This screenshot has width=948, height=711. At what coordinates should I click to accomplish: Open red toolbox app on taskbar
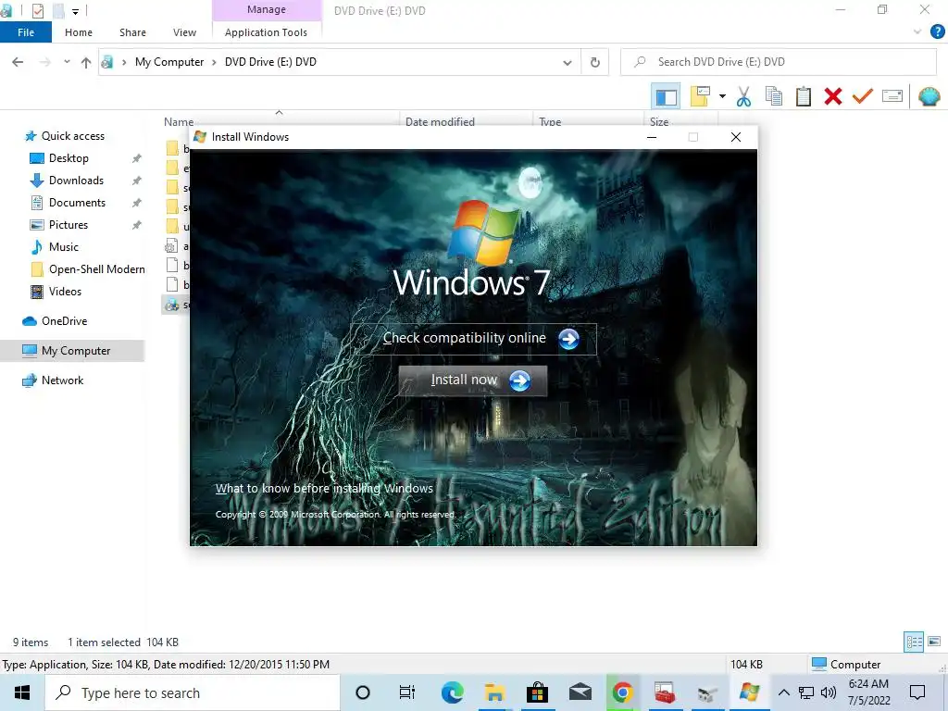(665, 692)
